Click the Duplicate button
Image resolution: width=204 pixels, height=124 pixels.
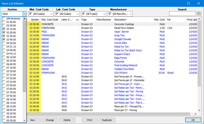[x=107, y=120]
